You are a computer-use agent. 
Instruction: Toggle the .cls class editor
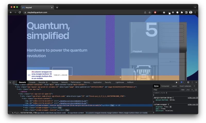187,90
